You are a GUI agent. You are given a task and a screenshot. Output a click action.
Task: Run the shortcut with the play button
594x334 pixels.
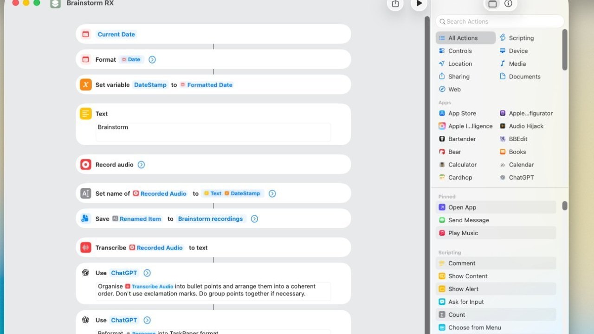pos(419,4)
